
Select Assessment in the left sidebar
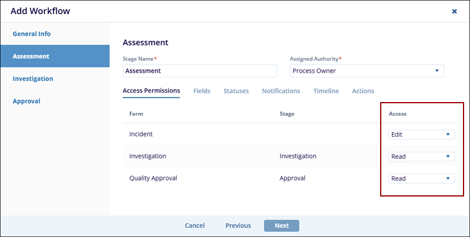pyautogui.click(x=31, y=56)
